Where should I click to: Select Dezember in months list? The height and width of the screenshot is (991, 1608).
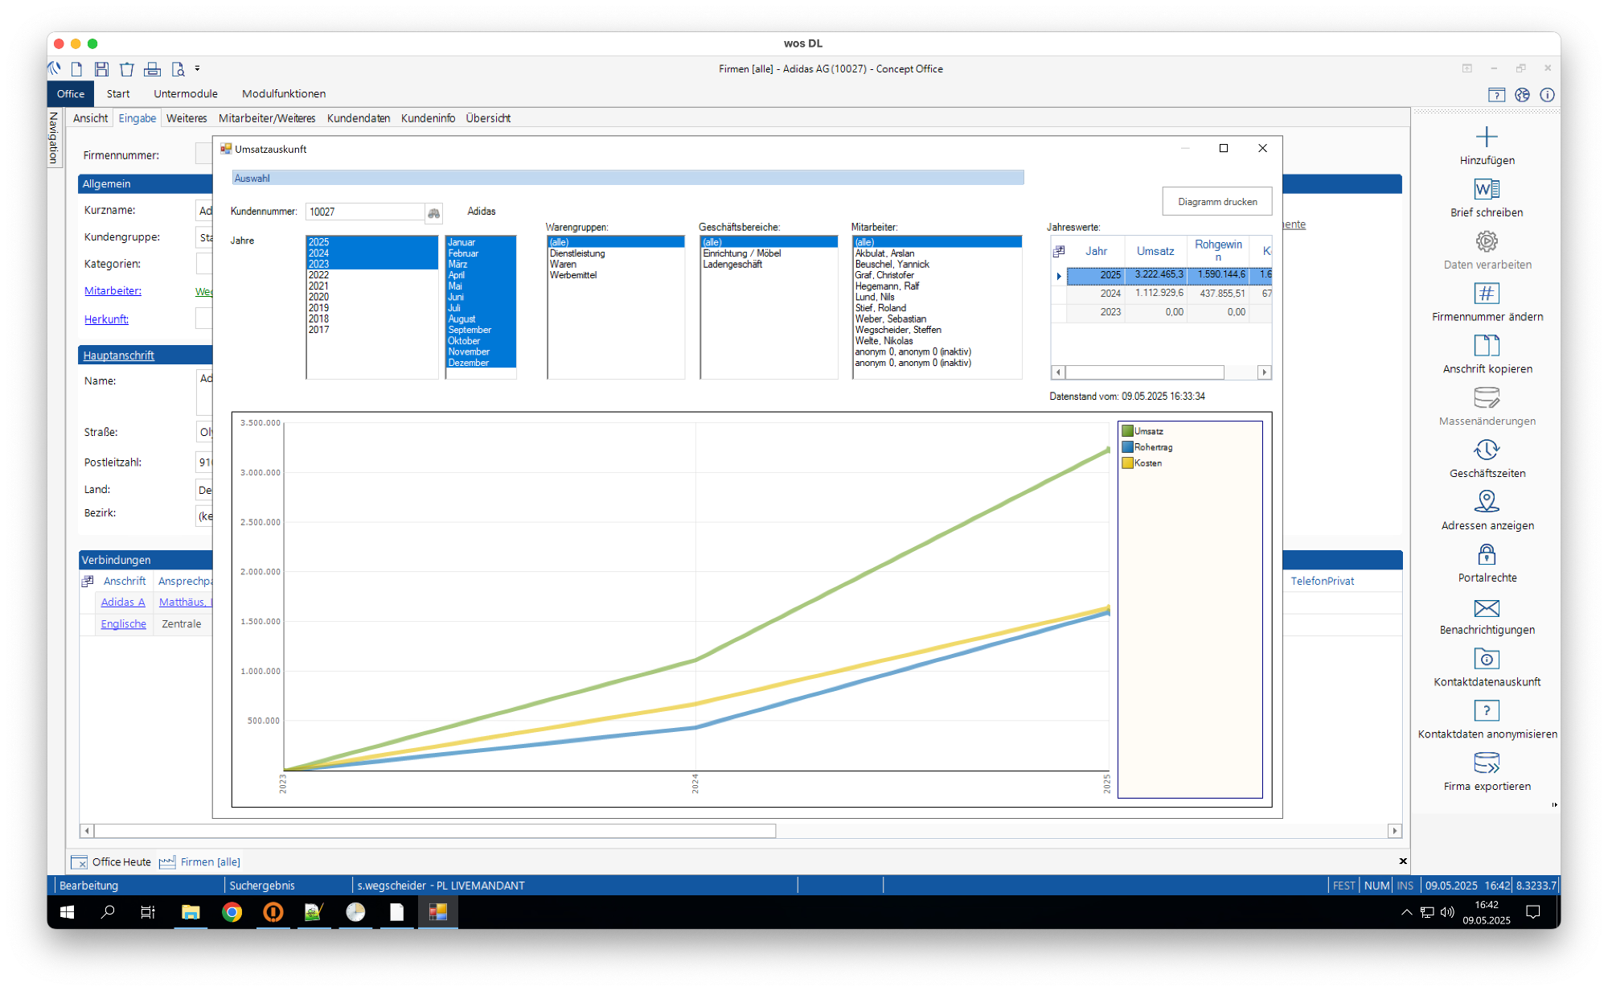(481, 363)
